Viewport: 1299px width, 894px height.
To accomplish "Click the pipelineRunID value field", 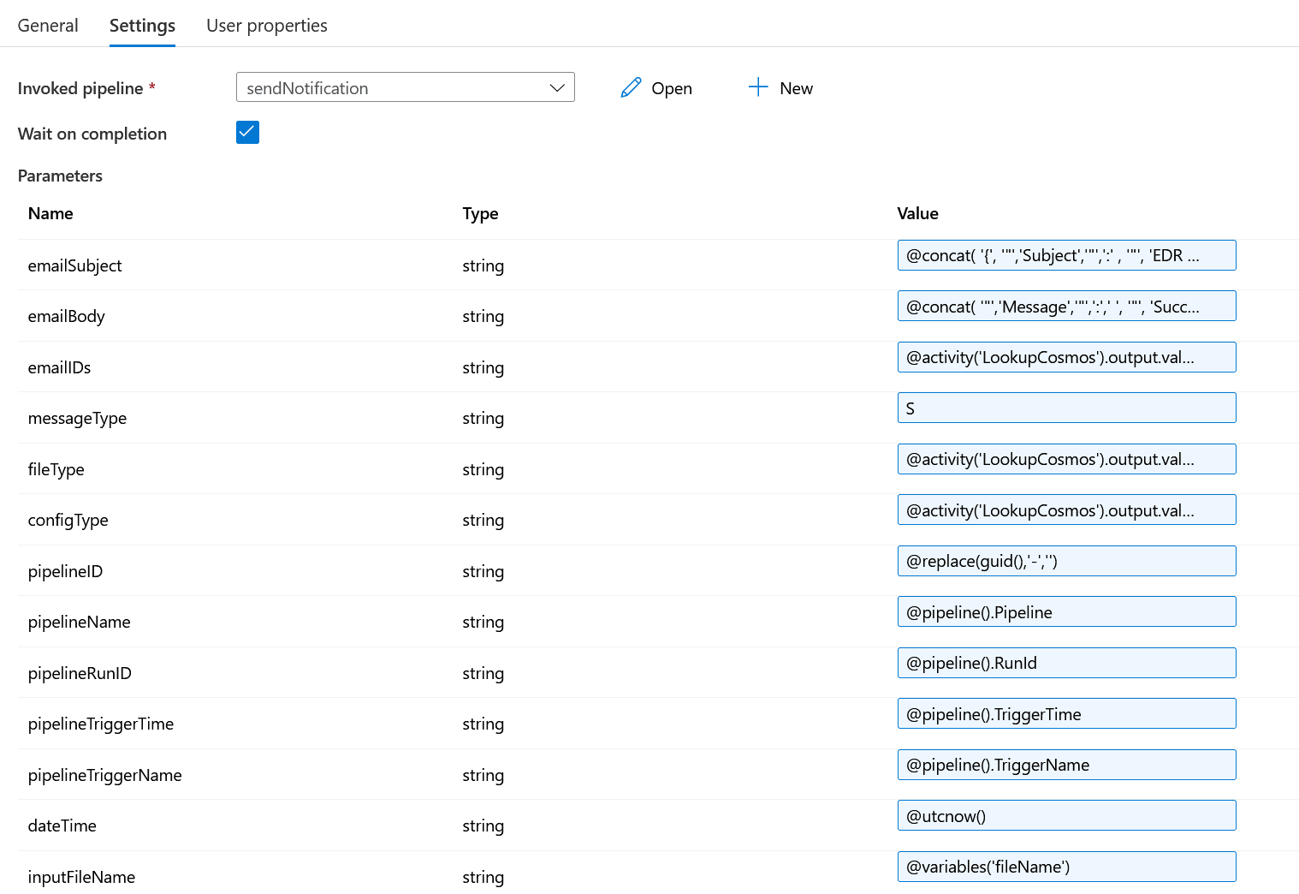I will [1065, 663].
